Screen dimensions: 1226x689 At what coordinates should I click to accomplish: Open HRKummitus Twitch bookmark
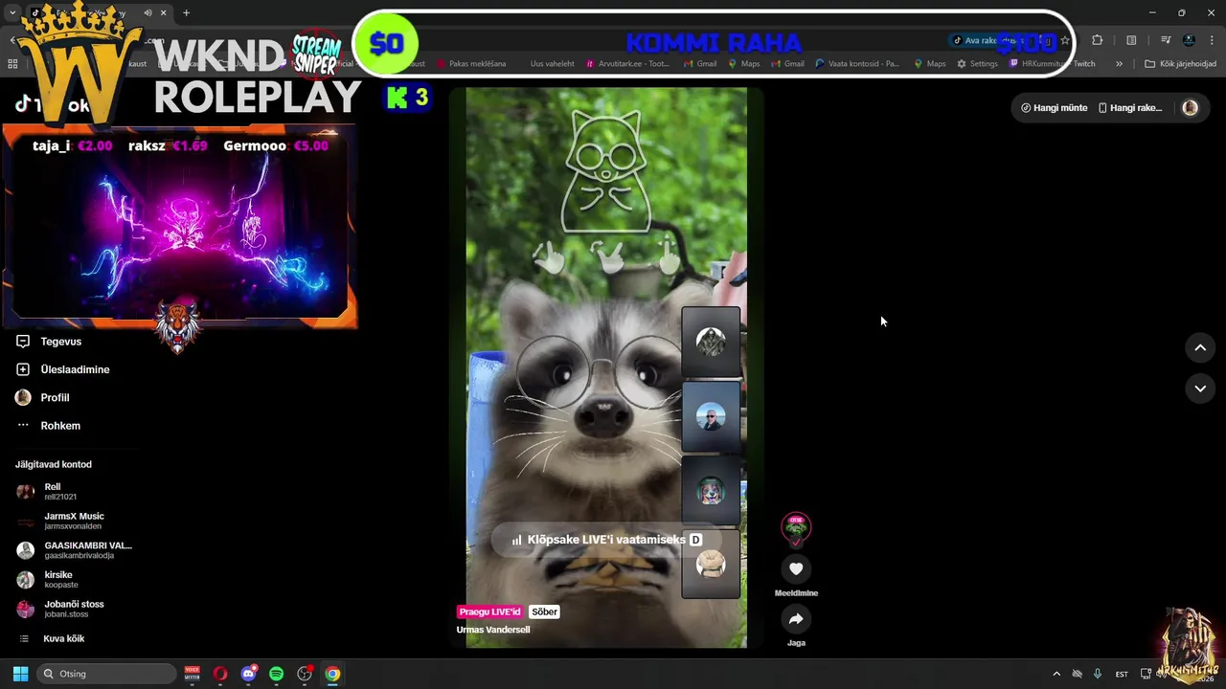(1052, 64)
